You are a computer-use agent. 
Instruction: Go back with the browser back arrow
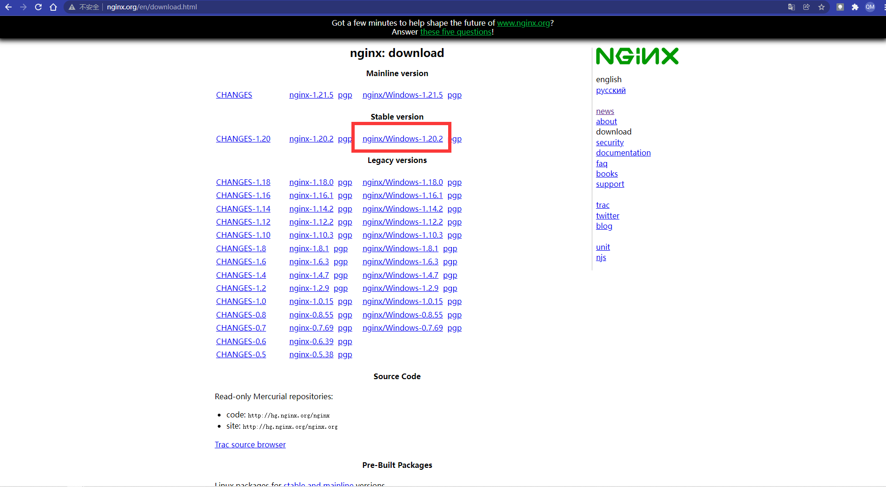click(8, 7)
